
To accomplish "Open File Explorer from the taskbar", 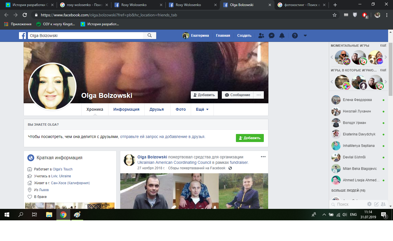I will tap(49, 215).
